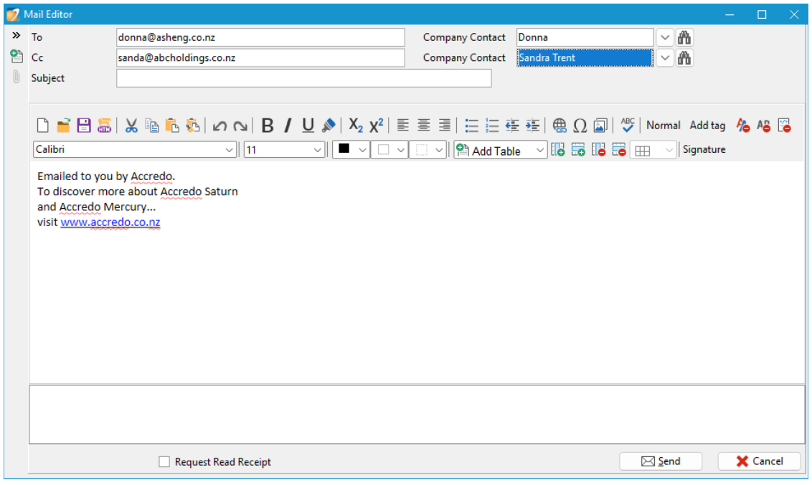Toggle italic formatting
Image resolution: width=812 pixels, height=485 pixels.
[288, 126]
